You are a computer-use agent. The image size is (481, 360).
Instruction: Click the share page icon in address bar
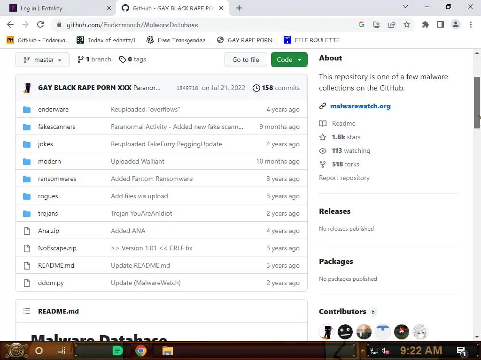pos(392,24)
